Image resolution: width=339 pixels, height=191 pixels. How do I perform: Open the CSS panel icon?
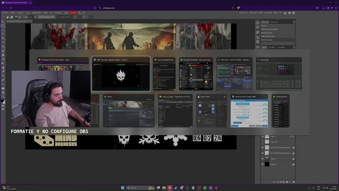257,47
